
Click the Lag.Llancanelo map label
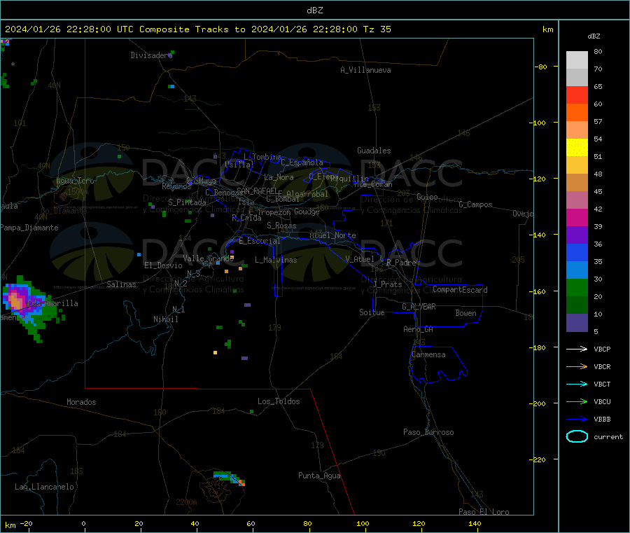tap(45, 487)
